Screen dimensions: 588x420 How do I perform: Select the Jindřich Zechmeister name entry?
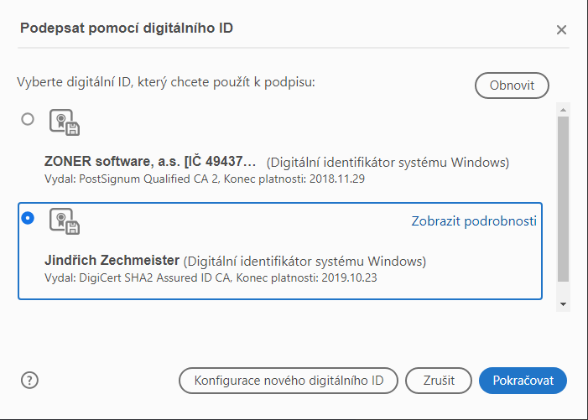[112, 261]
